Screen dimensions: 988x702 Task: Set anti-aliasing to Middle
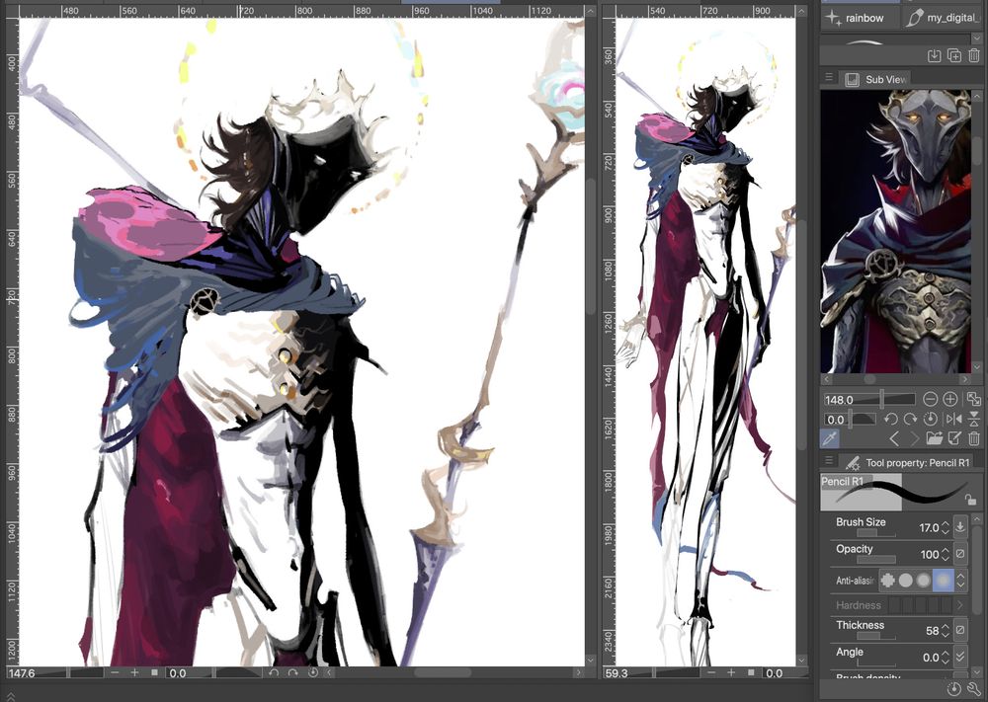click(924, 580)
